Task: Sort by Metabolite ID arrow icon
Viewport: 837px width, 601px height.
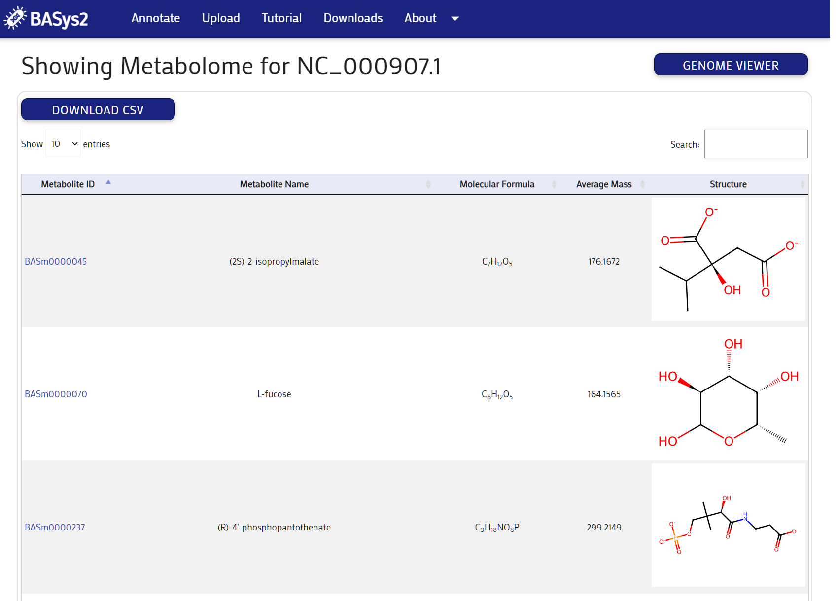Action: click(108, 182)
